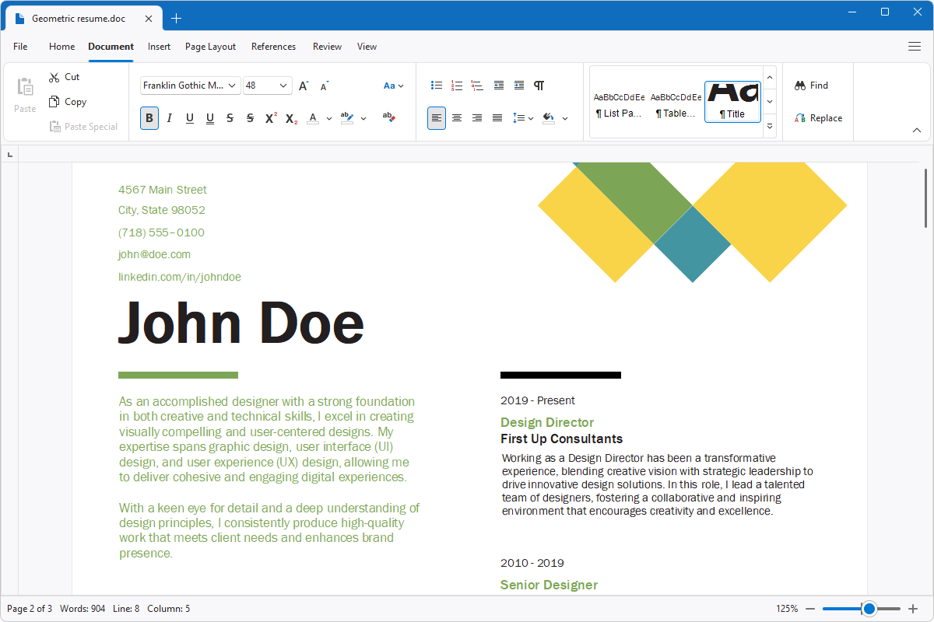Click Paste Special
The width and height of the screenshot is (934, 622).
(83, 126)
